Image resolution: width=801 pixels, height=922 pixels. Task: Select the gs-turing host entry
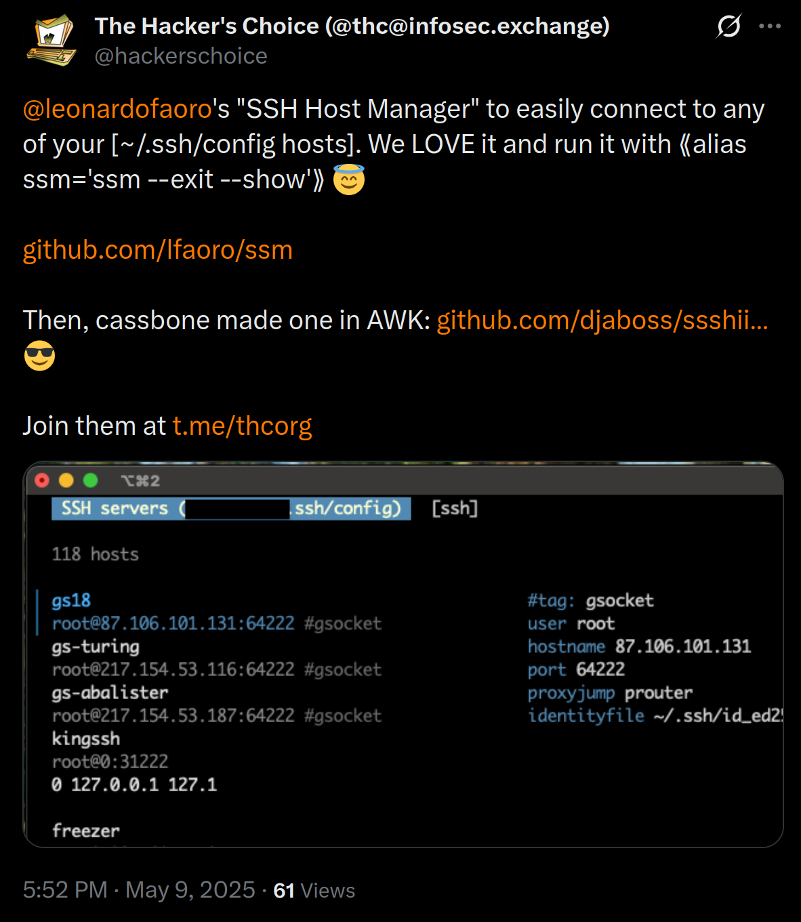(95, 646)
